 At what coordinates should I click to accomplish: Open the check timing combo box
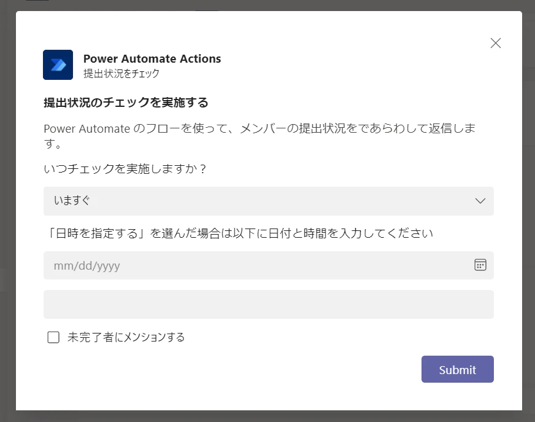pos(269,201)
